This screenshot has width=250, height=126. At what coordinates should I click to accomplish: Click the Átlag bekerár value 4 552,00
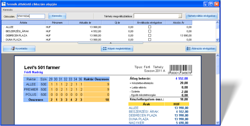point(182,79)
